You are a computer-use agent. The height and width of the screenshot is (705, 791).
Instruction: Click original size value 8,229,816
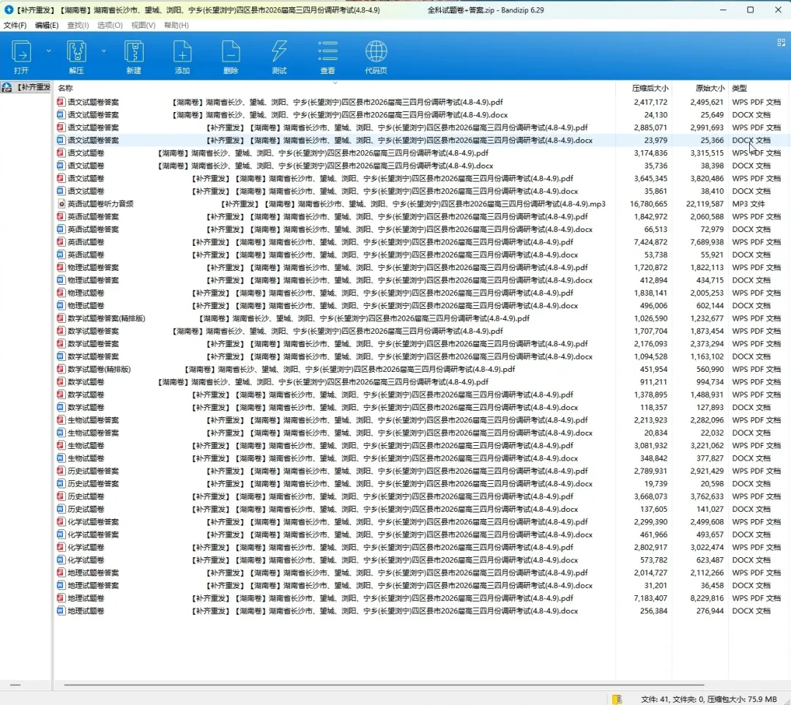(x=708, y=598)
